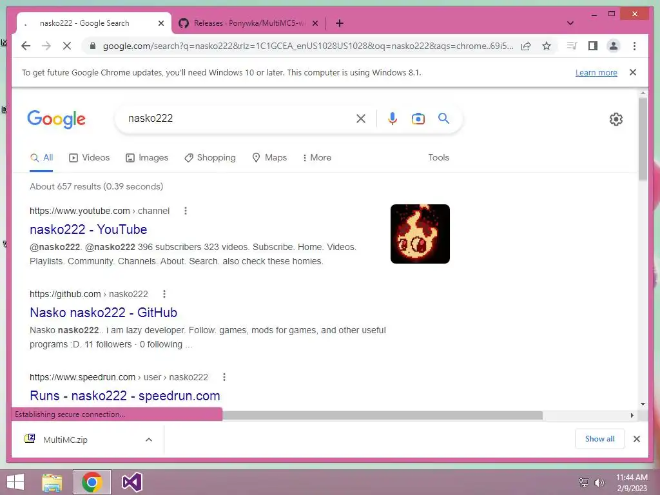Switch to the Releases Ponywka/MultiMC5 tab
The width and height of the screenshot is (660, 495).
248,23
